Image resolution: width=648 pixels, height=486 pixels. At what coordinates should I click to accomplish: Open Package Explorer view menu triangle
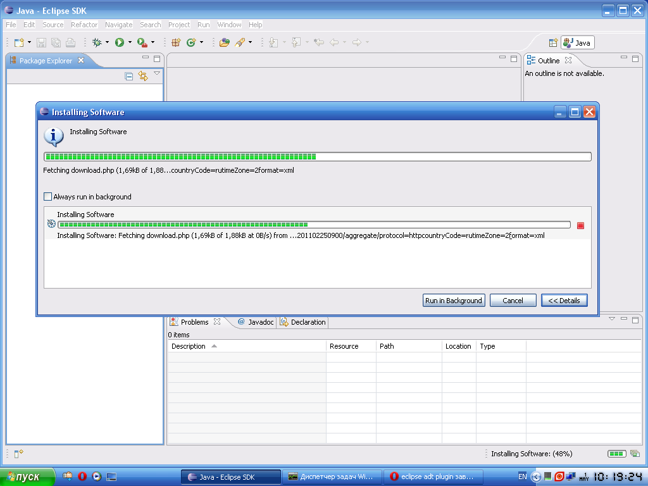click(157, 74)
